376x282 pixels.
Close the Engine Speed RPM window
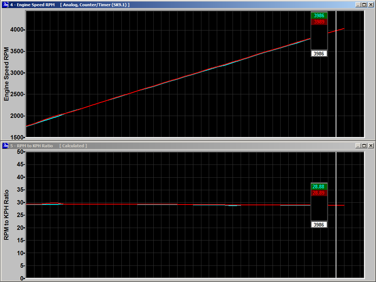(371, 5)
